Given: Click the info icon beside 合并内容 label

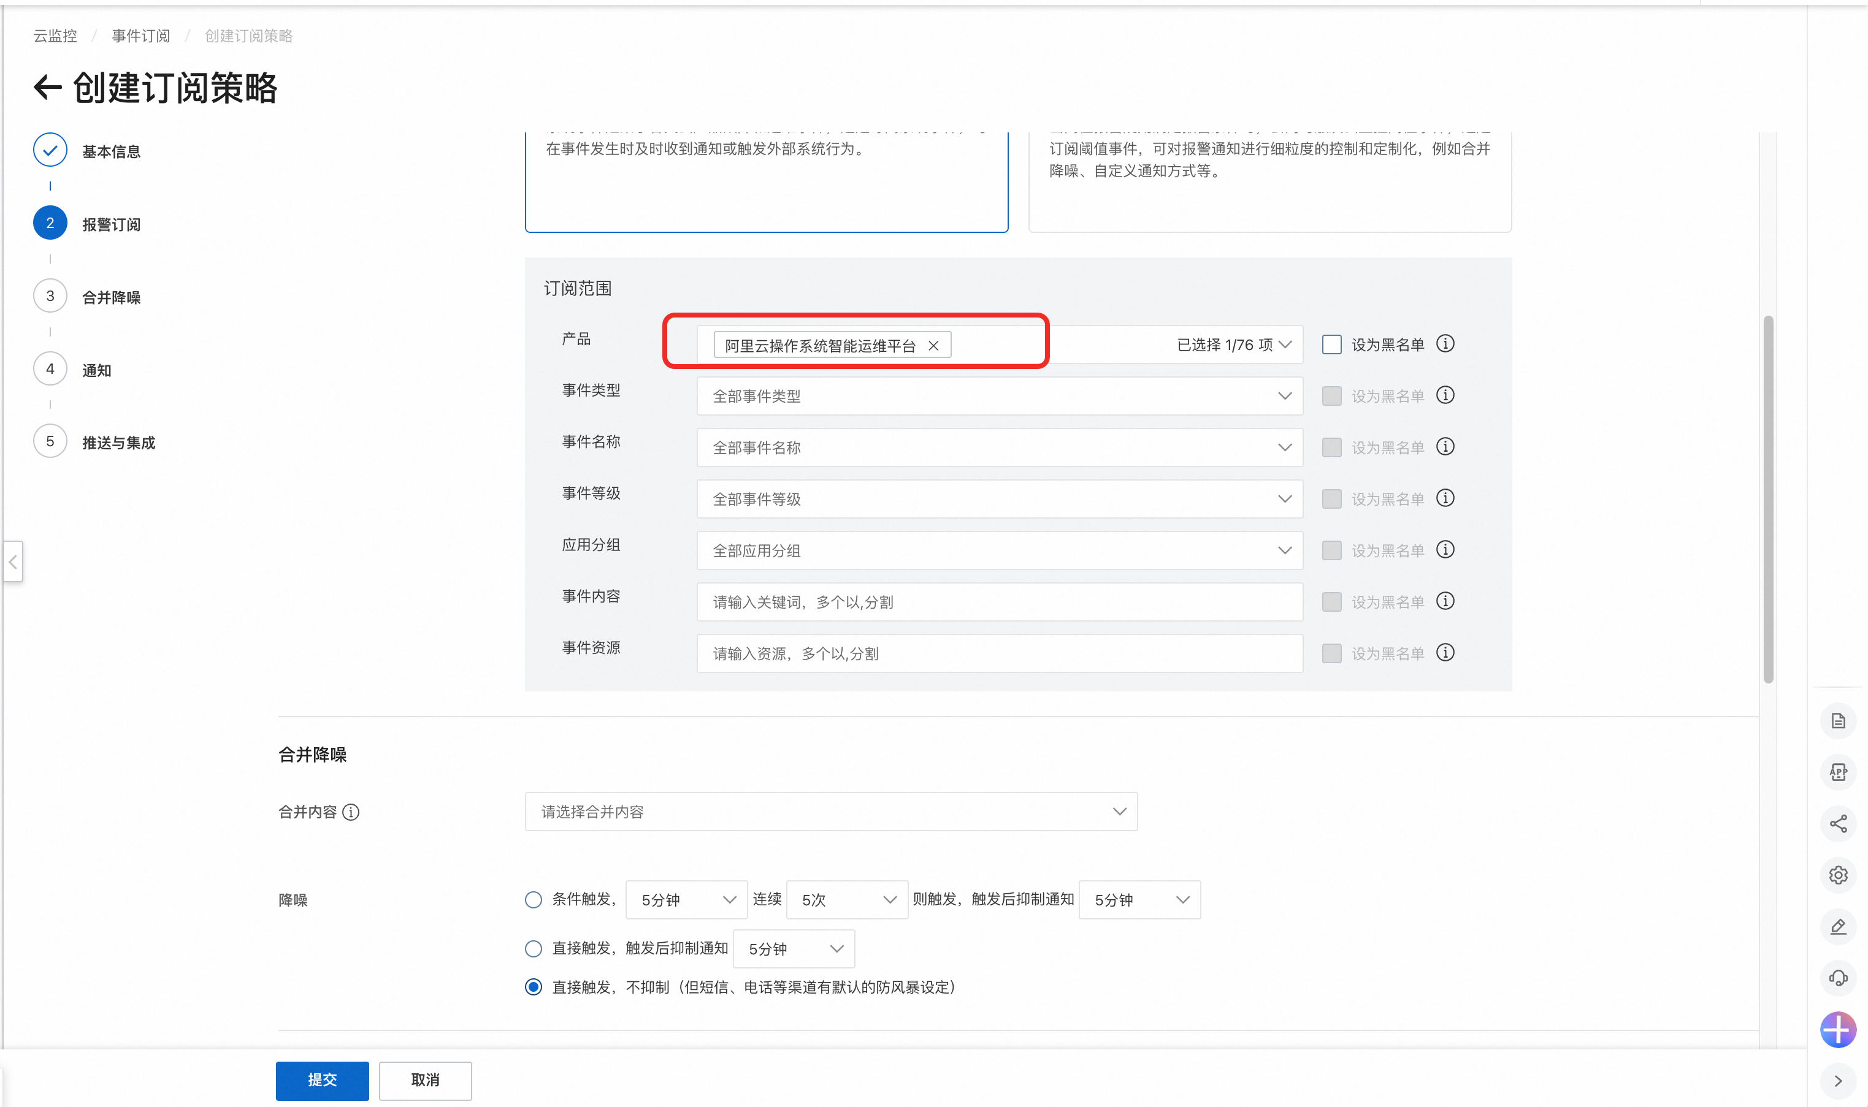Looking at the screenshot, I should [x=351, y=812].
